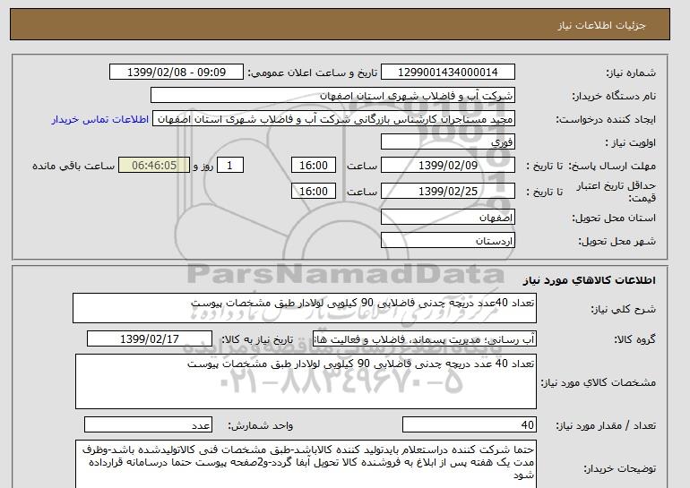Click the واحد شمارش field showing عدد

click(148, 425)
